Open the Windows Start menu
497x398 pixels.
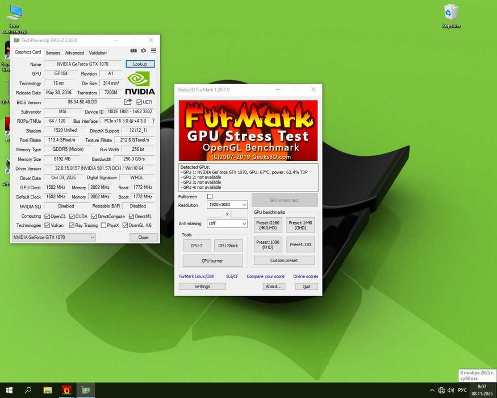(9, 390)
